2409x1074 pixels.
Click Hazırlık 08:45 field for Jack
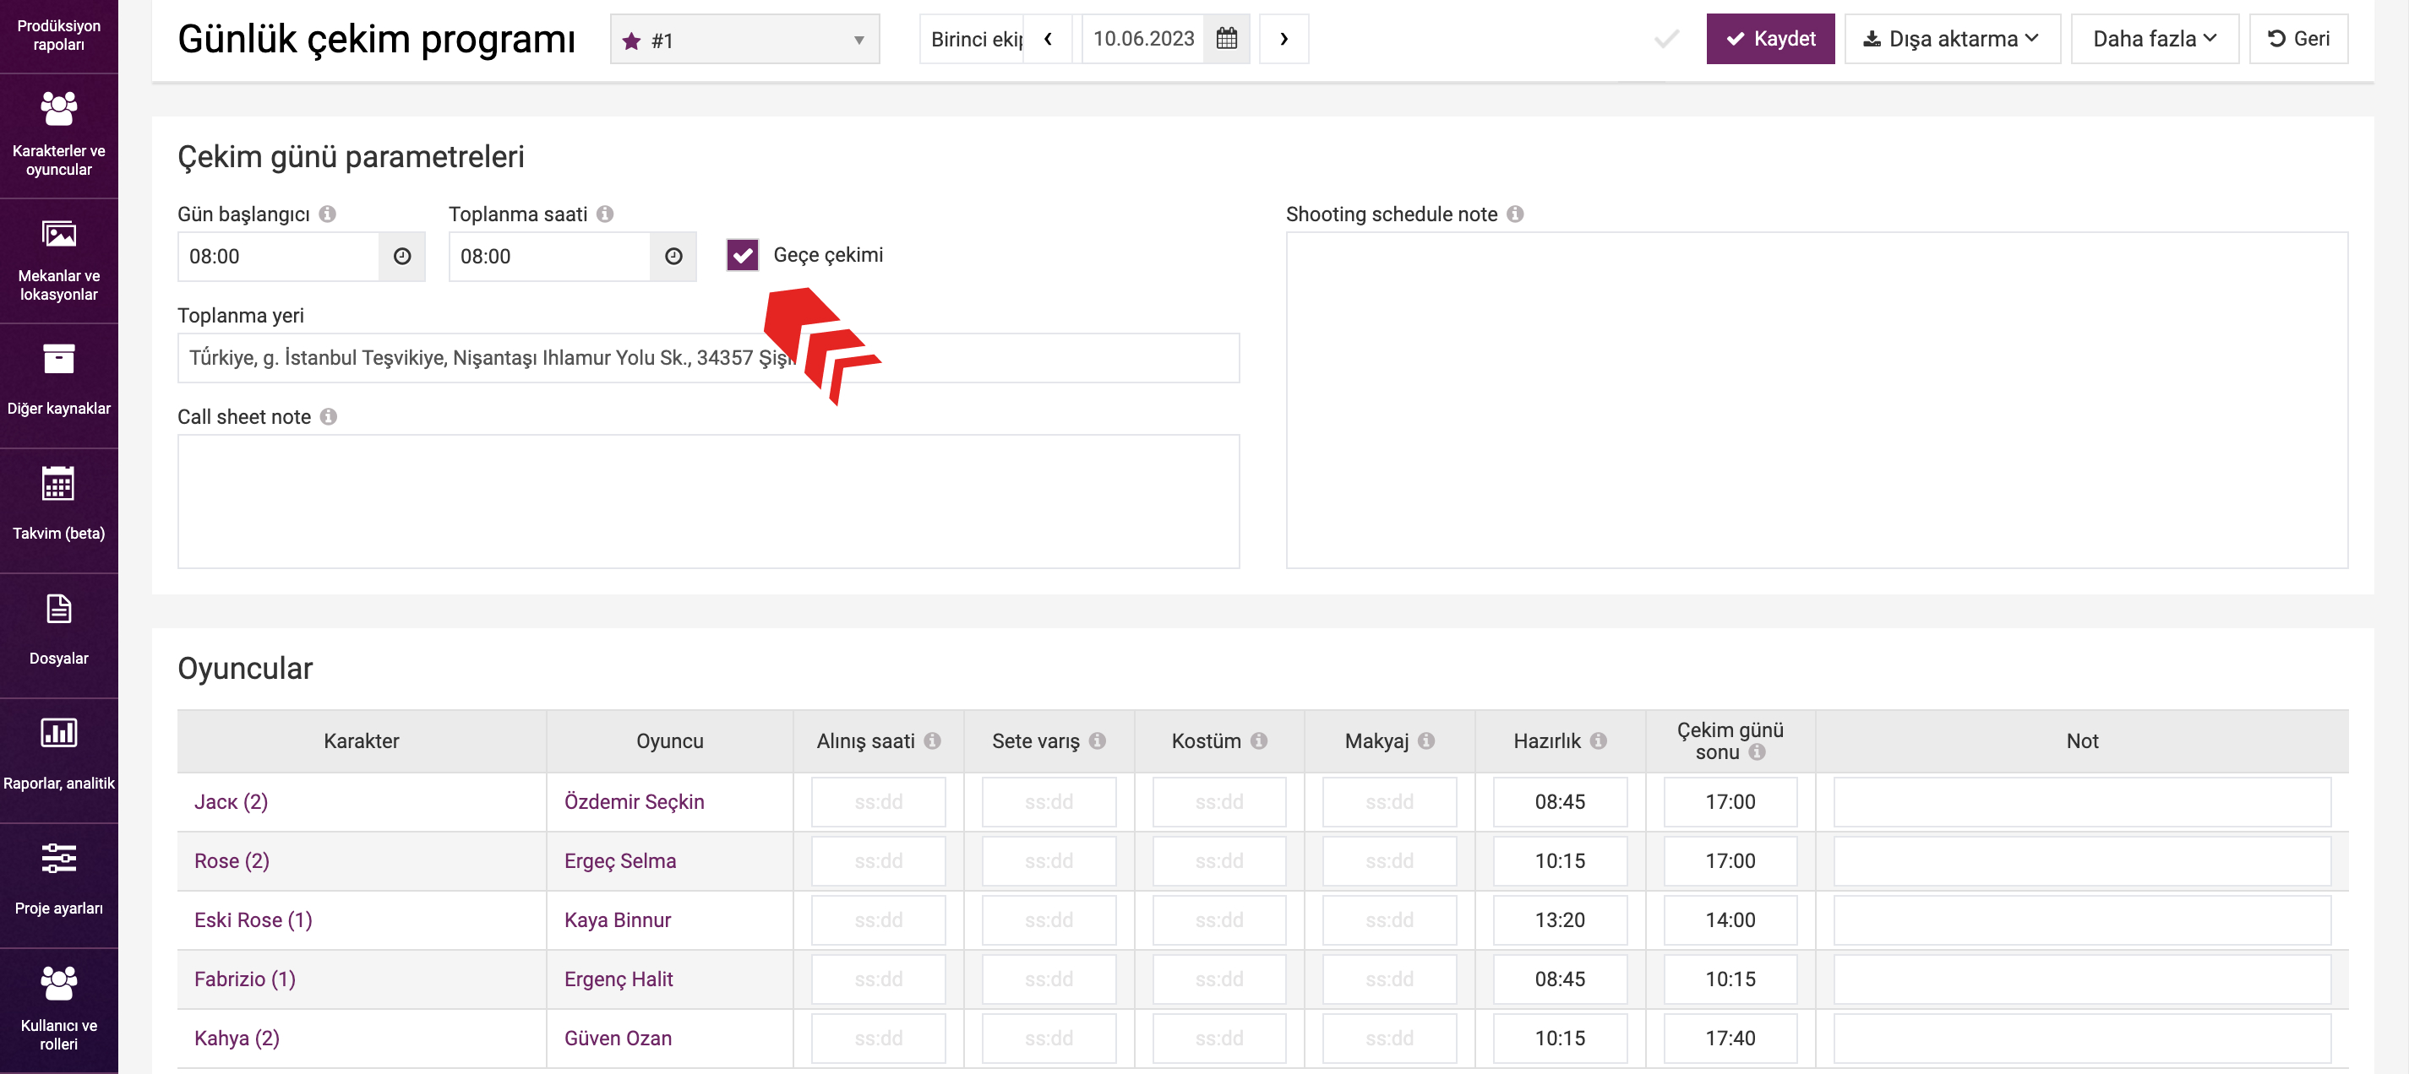(x=1560, y=801)
